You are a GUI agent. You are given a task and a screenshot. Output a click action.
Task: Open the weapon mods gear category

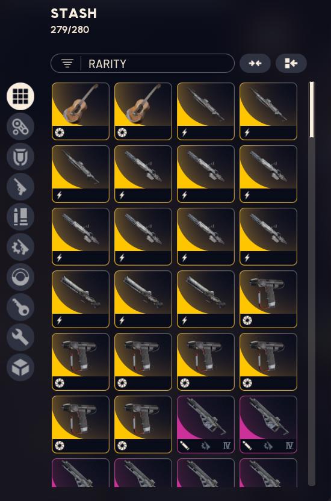(20, 247)
